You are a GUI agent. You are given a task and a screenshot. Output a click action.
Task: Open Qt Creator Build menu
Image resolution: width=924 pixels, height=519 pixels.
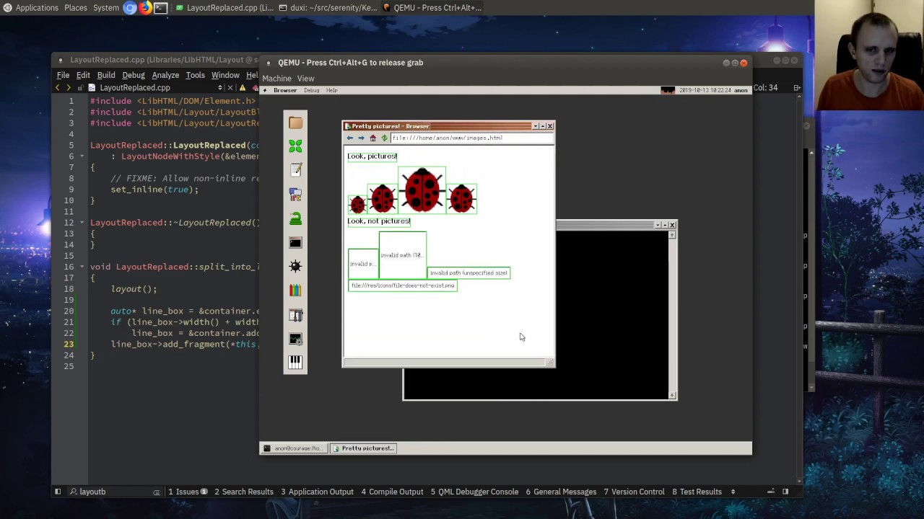[x=106, y=75]
